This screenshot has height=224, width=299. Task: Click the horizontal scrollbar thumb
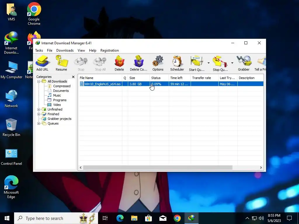(158, 168)
